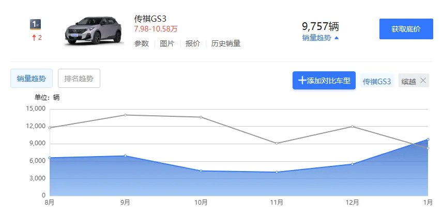This screenshot has width=442, height=215.
Task: Open the 图片 pictures link
Action: pyautogui.click(x=167, y=44)
